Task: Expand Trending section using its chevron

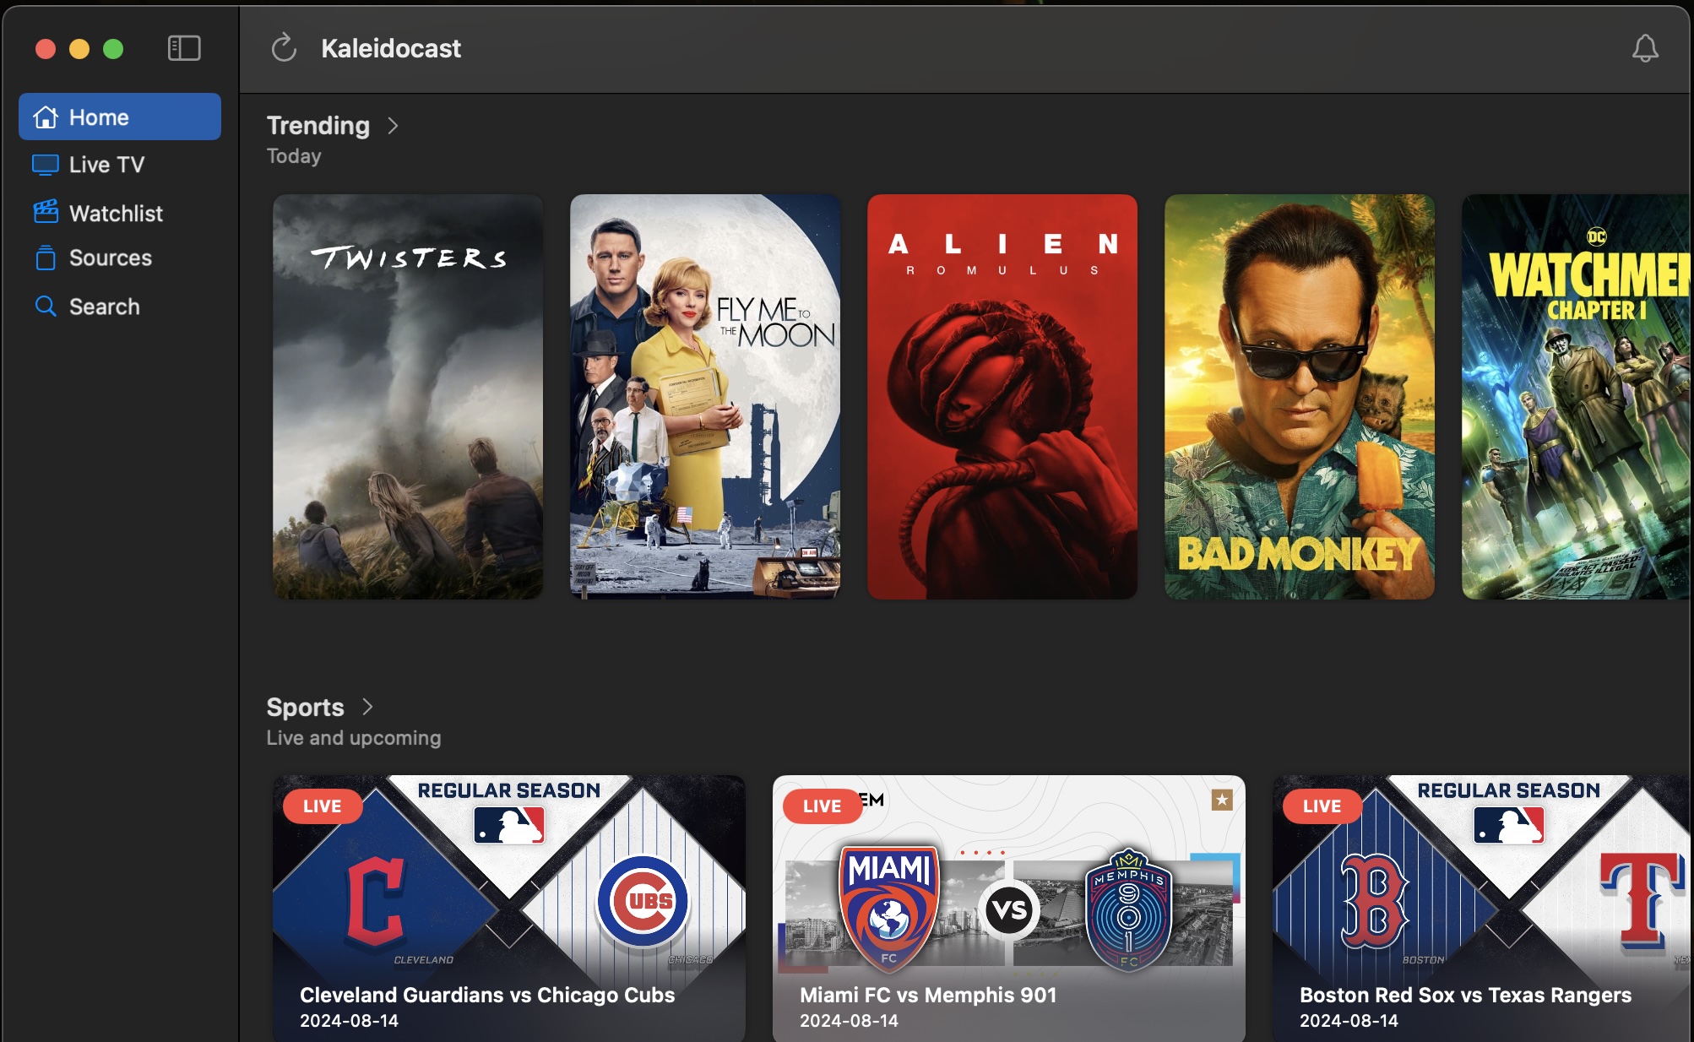Action: pyautogui.click(x=393, y=126)
